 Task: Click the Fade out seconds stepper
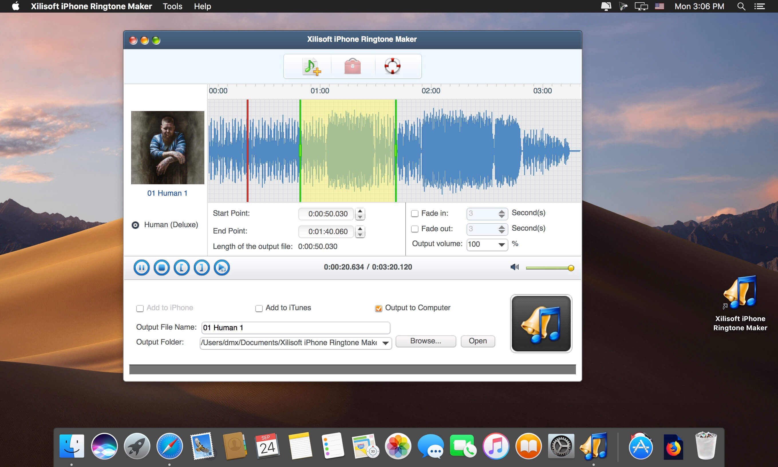pos(502,229)
